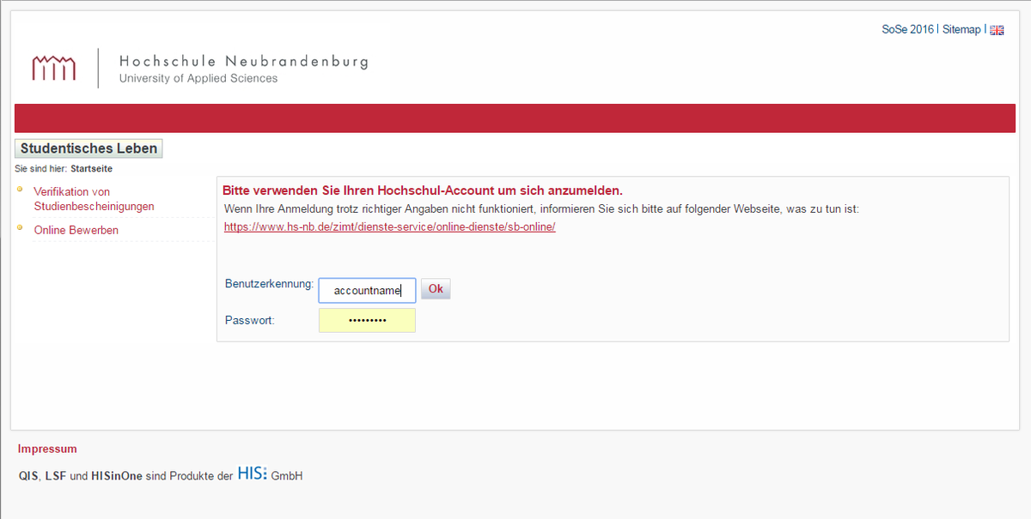The image size is (1031, 519).
Task: Focus the Benutzerkennung input field
Action: click(x=367, y=290)
